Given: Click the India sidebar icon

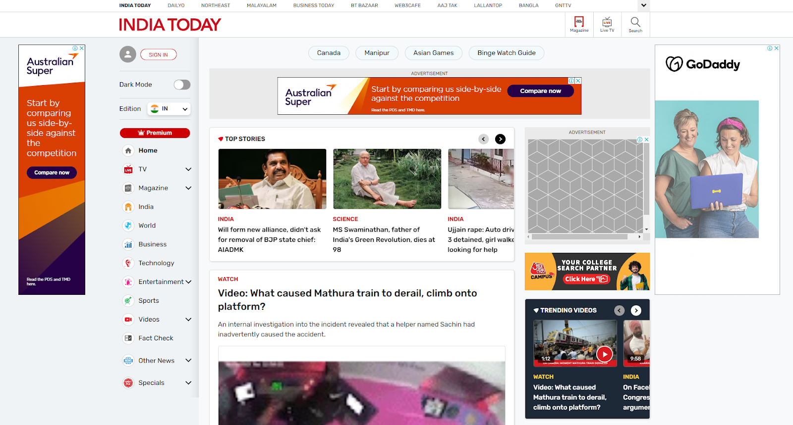Looking at the screenshot, I should click(x=128, y=207).
